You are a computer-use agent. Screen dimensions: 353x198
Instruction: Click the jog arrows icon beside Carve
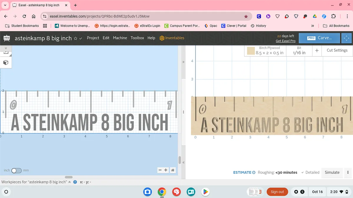click(346, 38)
